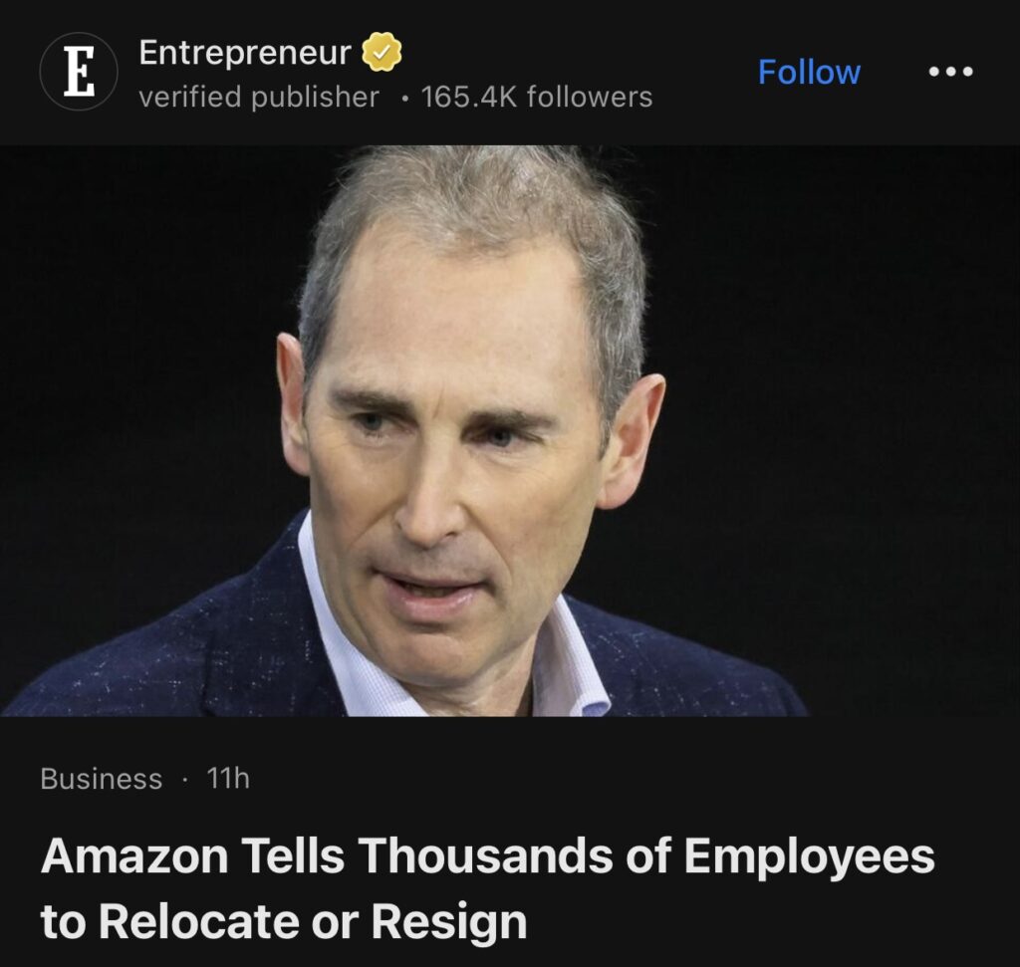The height and width of the screenshot is (967, 1020).
Task: Click the word "Resign" in the headline
Action: coord(449,923)
